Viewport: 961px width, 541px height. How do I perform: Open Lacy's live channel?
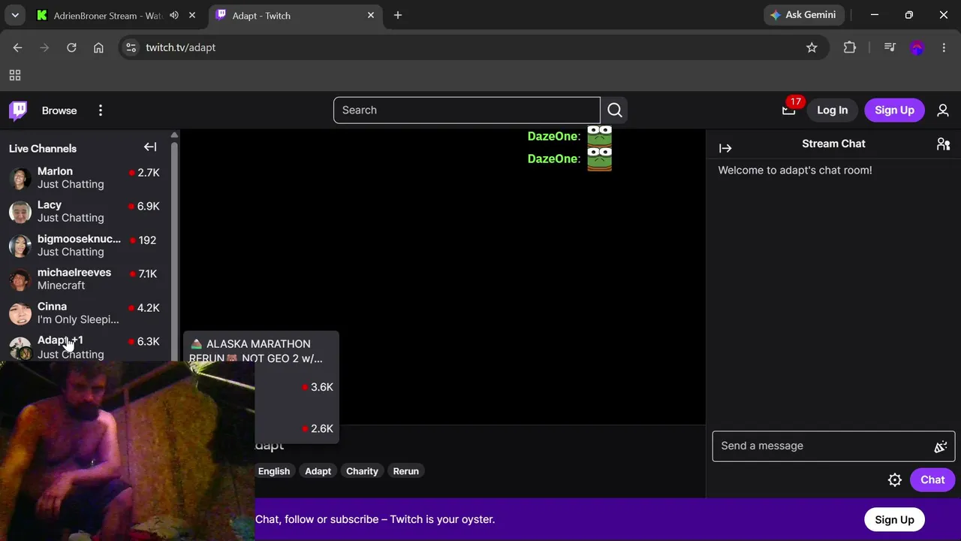tap(86, 211)
